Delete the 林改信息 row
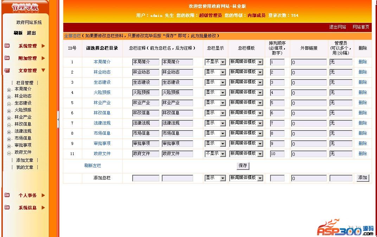 pos(363,113)
